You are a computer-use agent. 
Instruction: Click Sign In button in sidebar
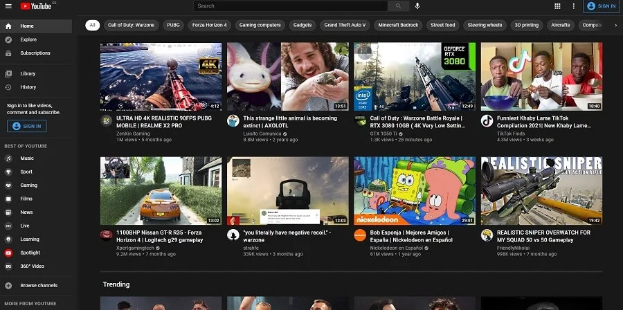(x=26, y=126)
